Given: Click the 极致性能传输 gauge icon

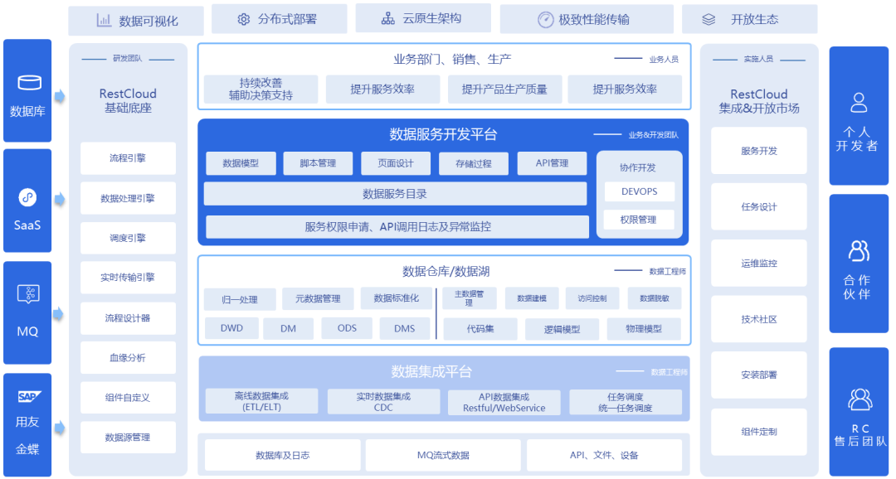Looking at the screenshot, I should point(546,20).
